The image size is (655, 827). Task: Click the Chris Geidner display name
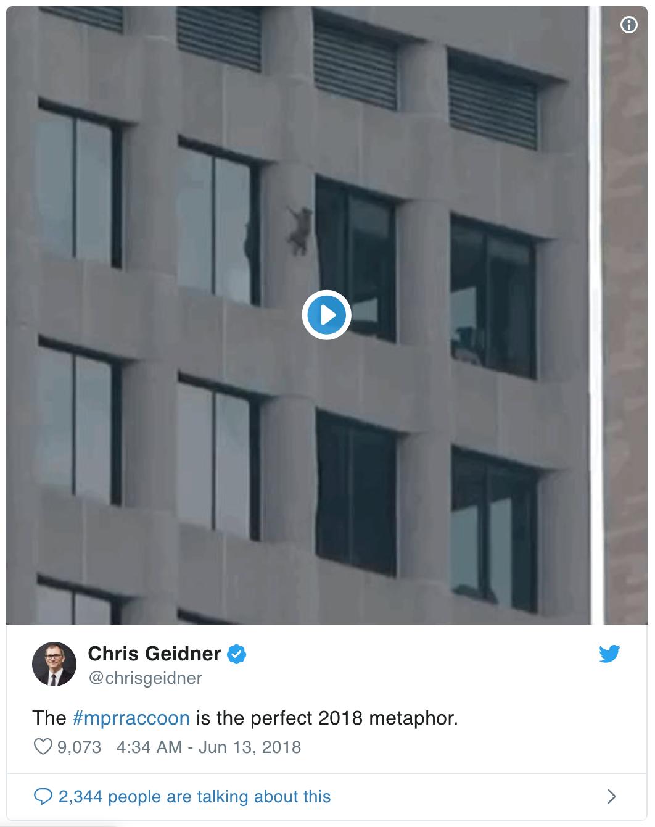click(x=154, y=653)
